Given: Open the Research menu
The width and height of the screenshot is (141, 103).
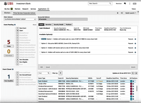Looking at the screenshot, I should pos(25,9).
